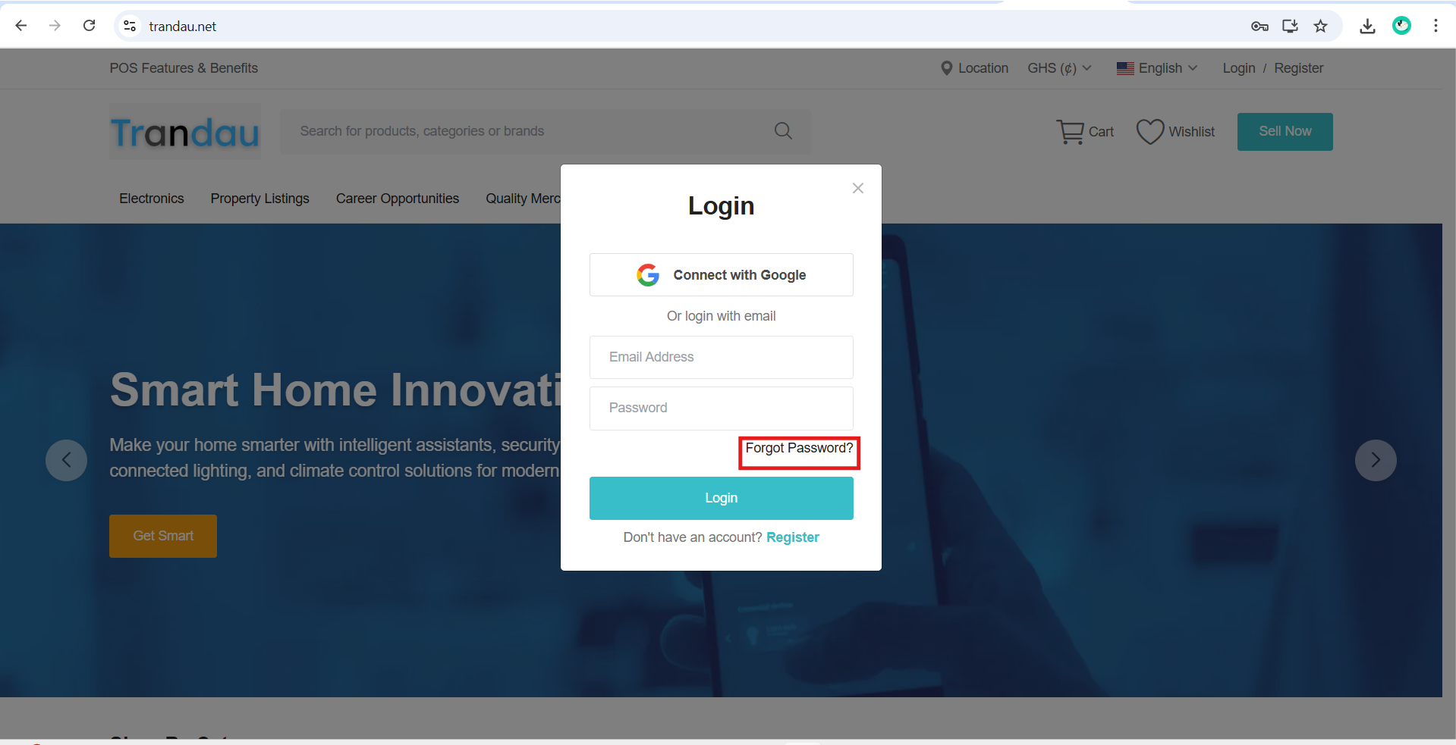Click the search magnifier icon

(x=783, y=131)
